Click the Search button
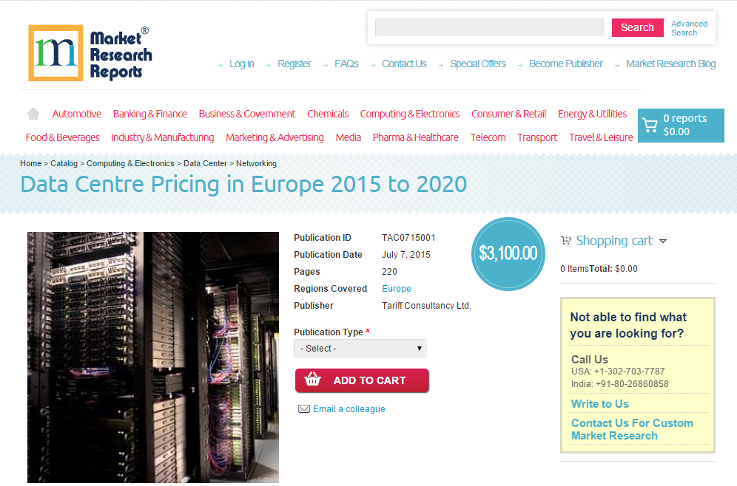The width and height of the screenshot is (737, 486). [x=637, y=27]
